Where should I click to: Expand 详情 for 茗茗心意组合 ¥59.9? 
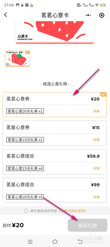(96, 168)
